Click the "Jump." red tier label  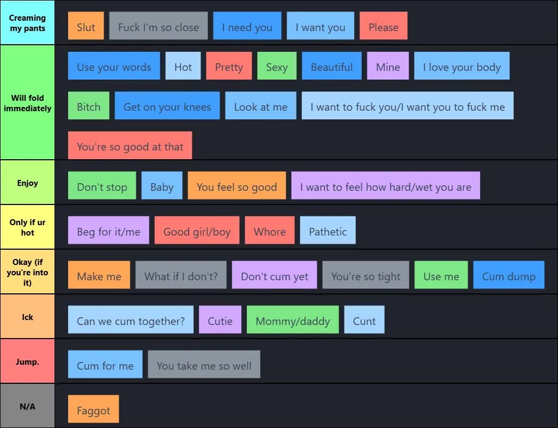point(27,360)
